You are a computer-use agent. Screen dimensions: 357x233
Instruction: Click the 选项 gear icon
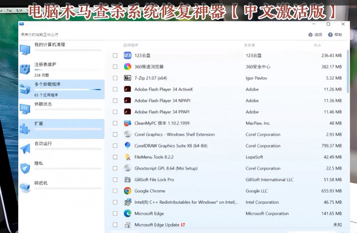tap(311, 35)
